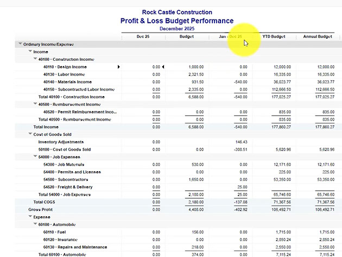Select the 54300 Job Materials label
The image size is (342, 257).
(64, 165)
